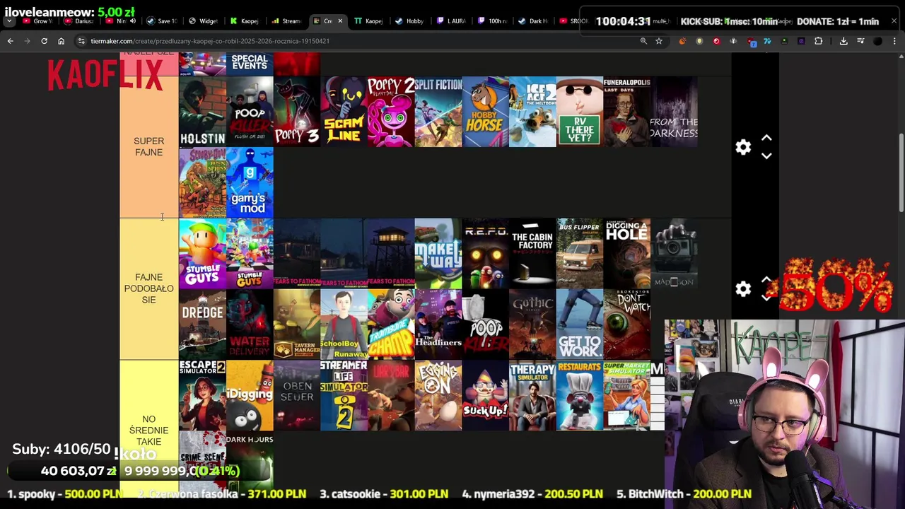Open the browser three-dot menu
Image resolution: width=905 pixels, height=509 pixels.
click(894, 41)
